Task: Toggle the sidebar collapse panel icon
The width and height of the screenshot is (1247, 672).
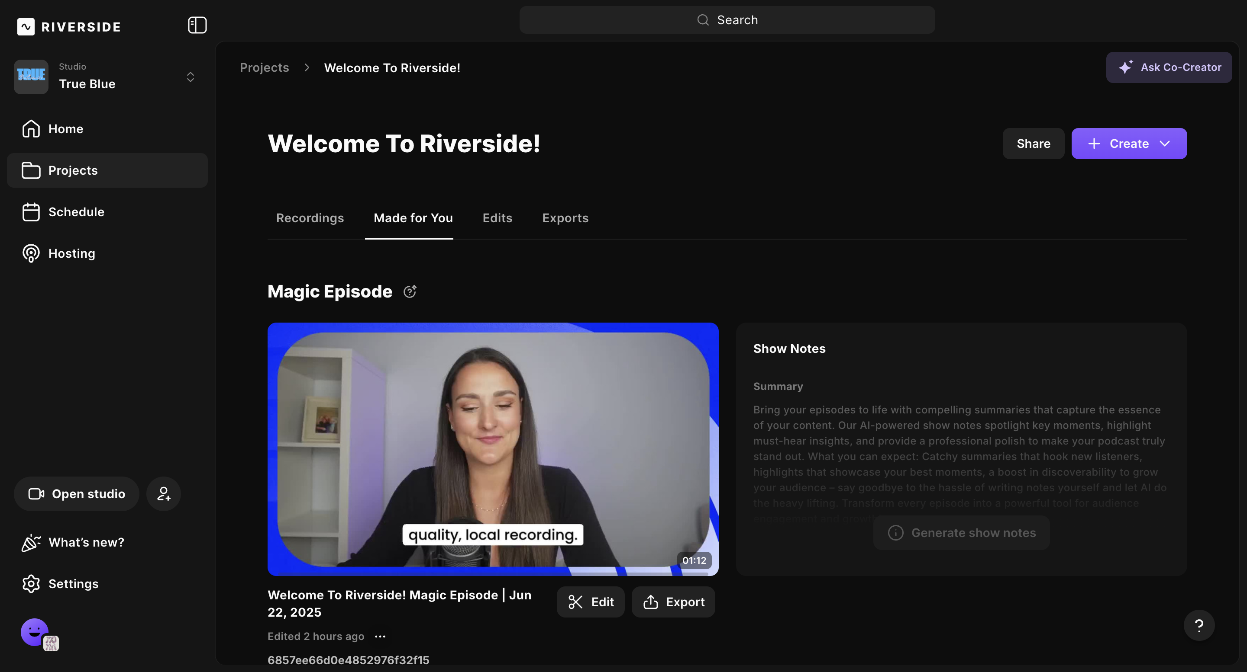Action: tap(197, 25)
